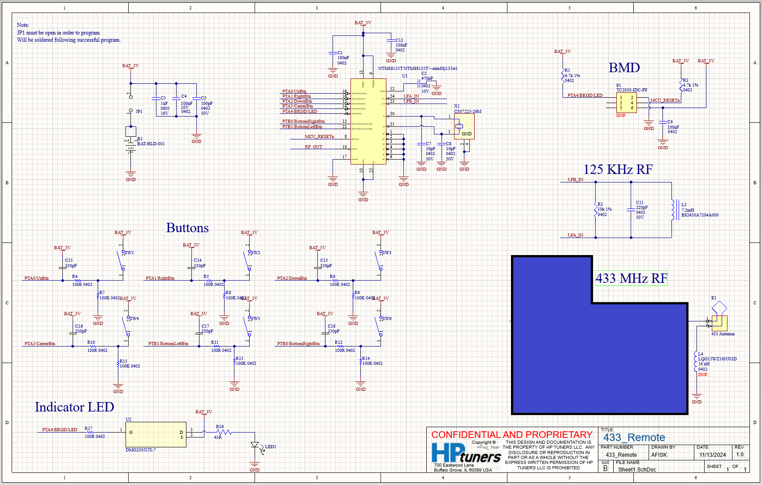
Task: Select capacitor C3 1uF symbol
Action: point(156,98)
